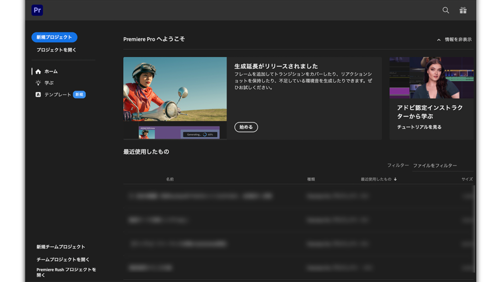
Task: Click the 新規プロジェクト button
Action: point(54,37)
